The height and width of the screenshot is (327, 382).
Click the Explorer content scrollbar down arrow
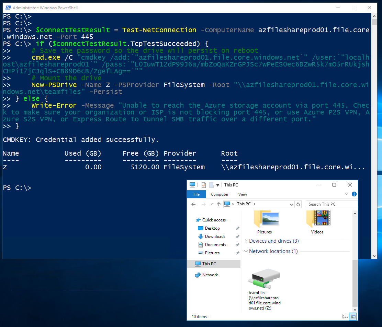click(x=355, y=310)
